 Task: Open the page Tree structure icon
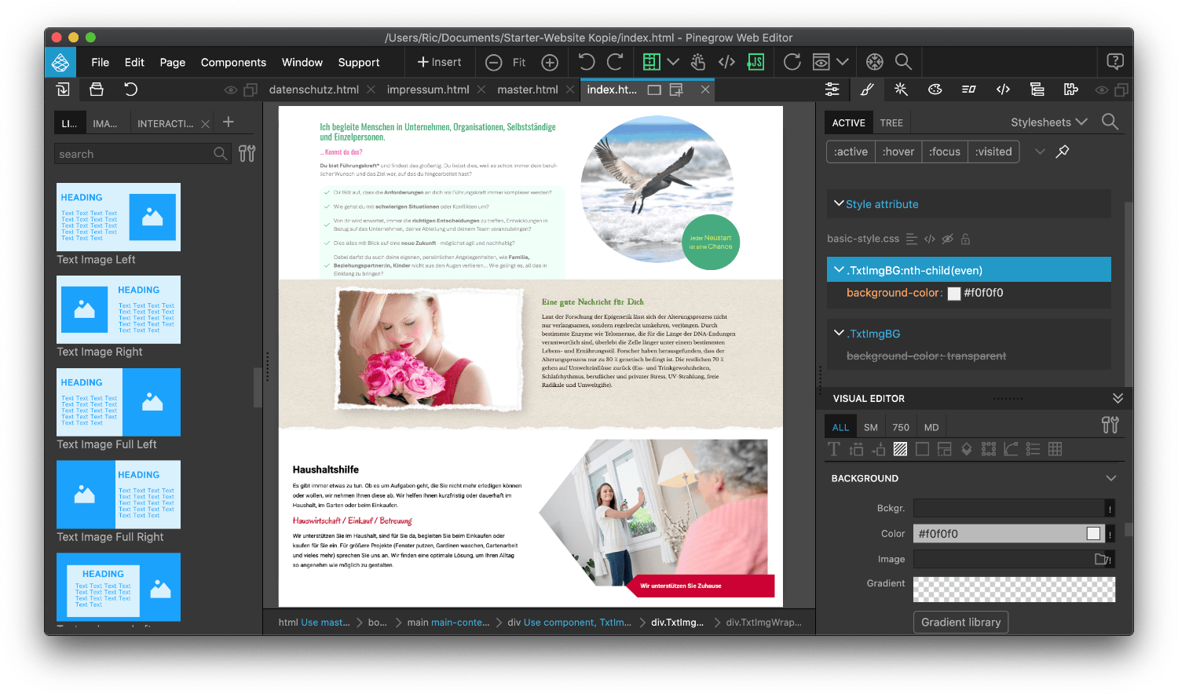click(x=1037, y=89)
